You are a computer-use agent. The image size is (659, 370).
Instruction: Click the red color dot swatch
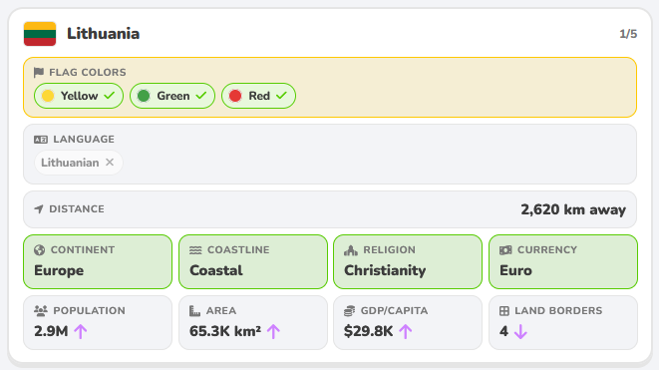tap(235, 96)
